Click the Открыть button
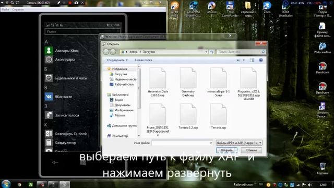 [x=226, y=150]
